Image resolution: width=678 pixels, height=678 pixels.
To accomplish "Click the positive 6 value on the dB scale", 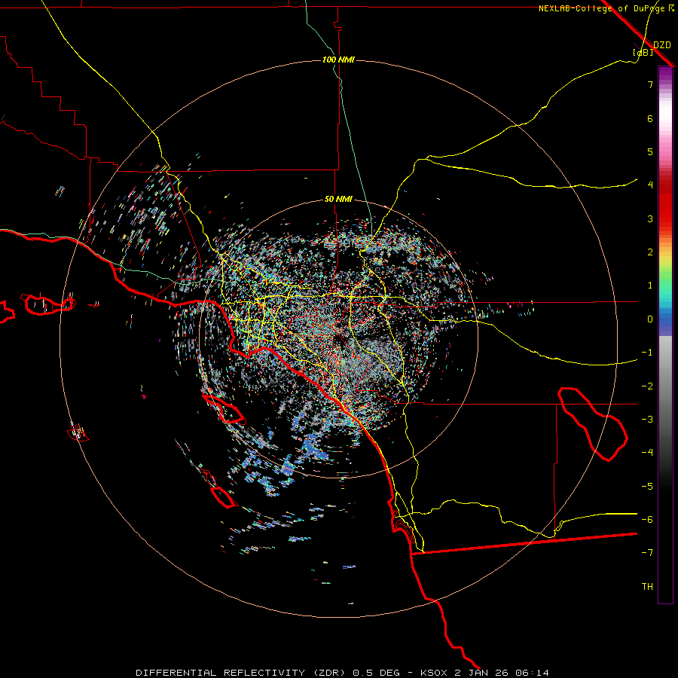I will pyautogui.click(x=650, y=118).
